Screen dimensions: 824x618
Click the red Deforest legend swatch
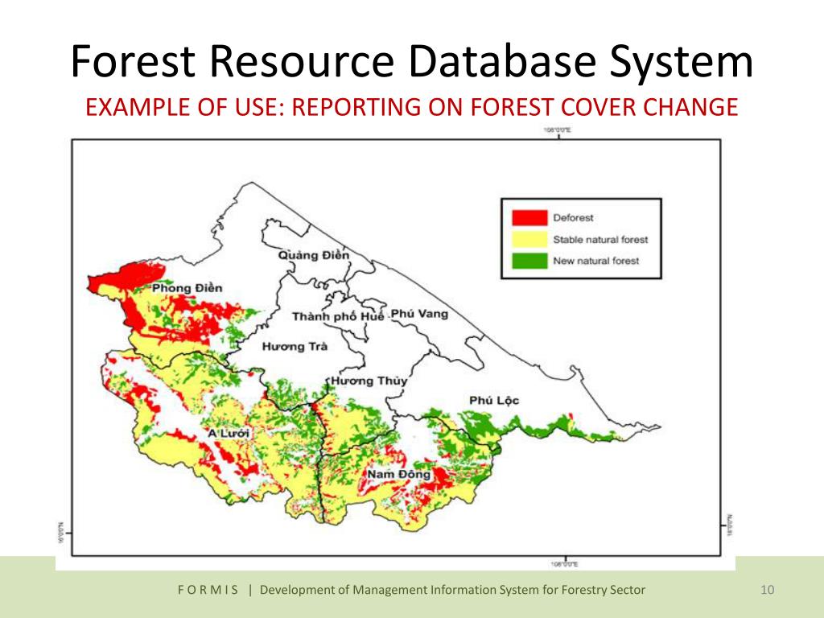tap(529, 217)
